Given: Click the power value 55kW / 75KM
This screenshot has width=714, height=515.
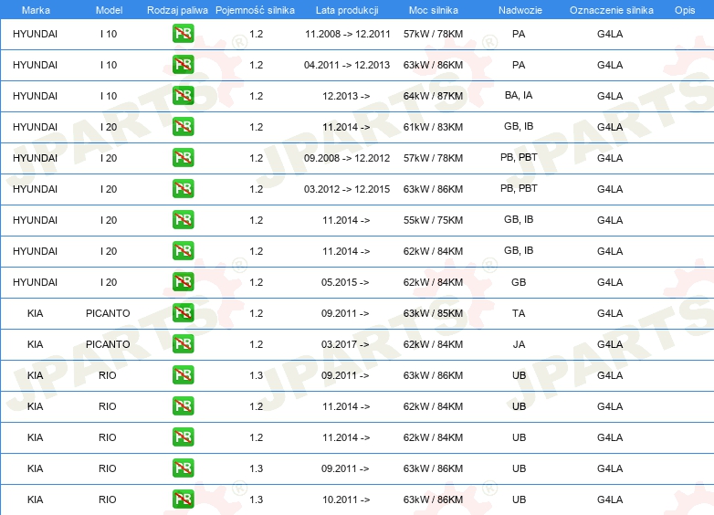Looking at the screenshot, I should click(x=433, y=220).
